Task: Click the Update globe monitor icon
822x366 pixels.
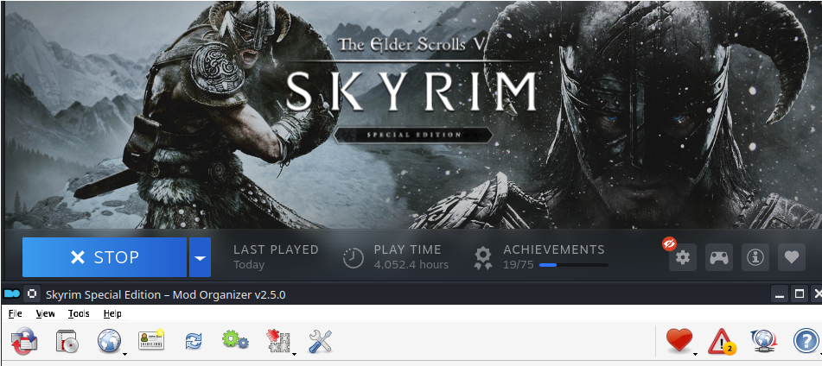Action: (x=764, y=341)
